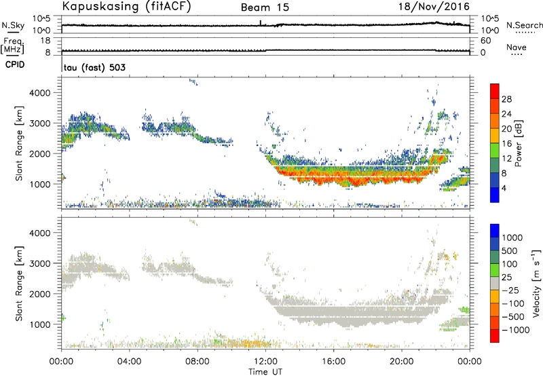Click the '08:00' time axis label

pyautogui.click(x=198, y=362)
